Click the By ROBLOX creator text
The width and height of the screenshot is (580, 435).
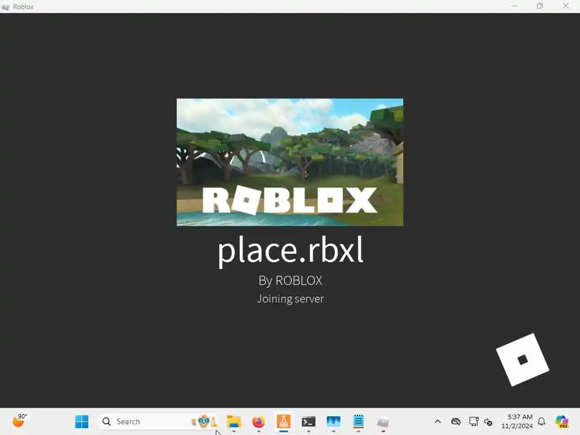[x=291, y=280]
